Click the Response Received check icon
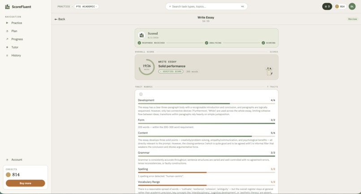Screen dimensions: 361x194 coord(139,43)
